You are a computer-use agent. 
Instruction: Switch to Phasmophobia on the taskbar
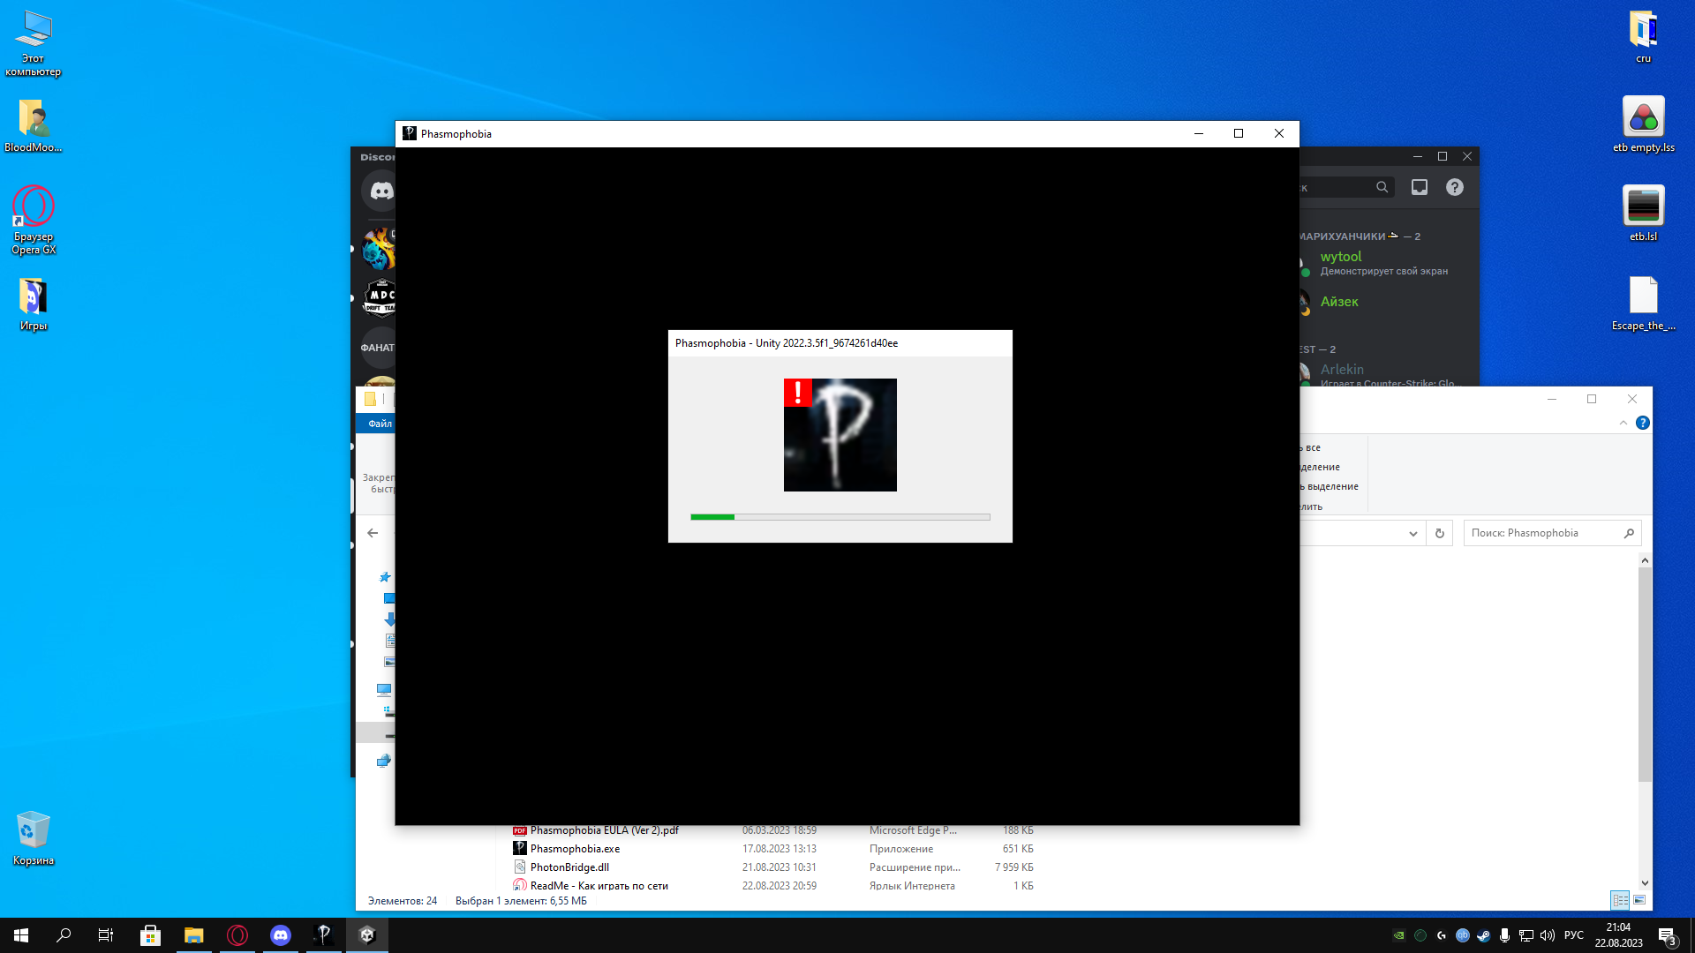323,935
